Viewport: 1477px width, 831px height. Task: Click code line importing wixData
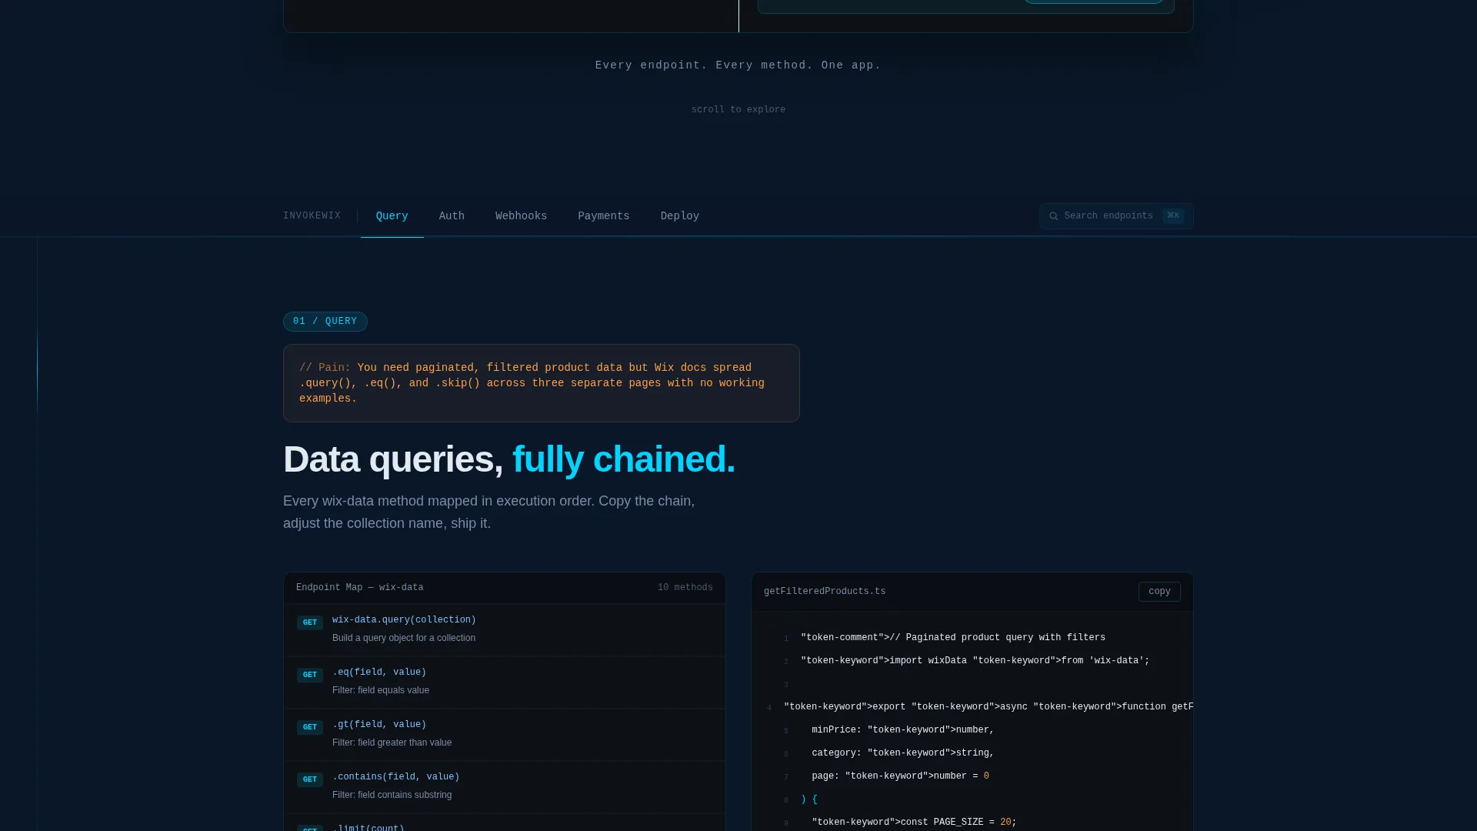975,661
